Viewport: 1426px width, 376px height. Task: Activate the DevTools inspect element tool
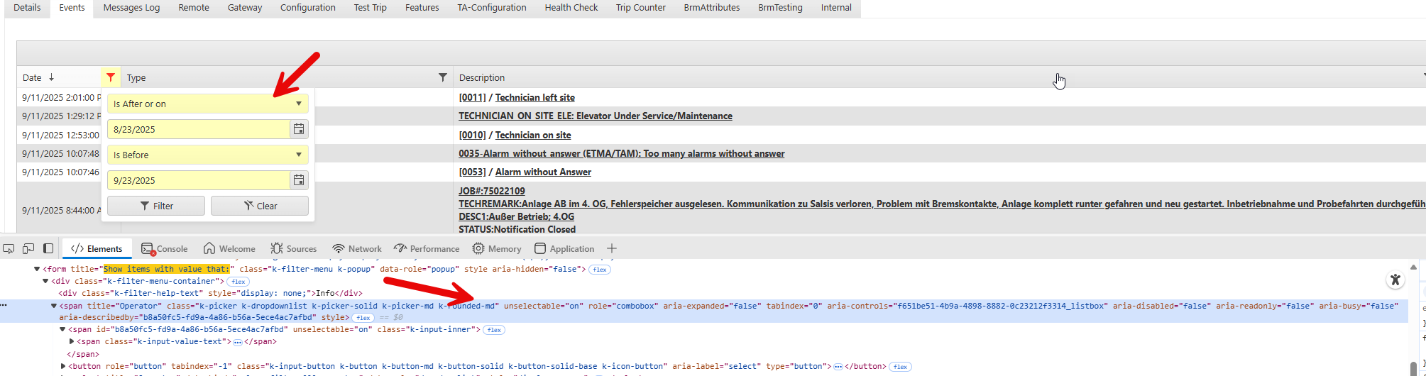coord(9,248)
